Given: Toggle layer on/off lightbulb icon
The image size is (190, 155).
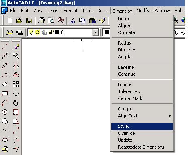Looking at the screenshot, I should [x=31, y=32].
